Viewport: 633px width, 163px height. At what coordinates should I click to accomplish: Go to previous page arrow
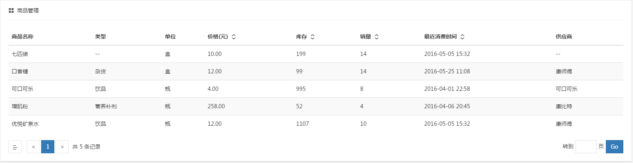point(33,147)
